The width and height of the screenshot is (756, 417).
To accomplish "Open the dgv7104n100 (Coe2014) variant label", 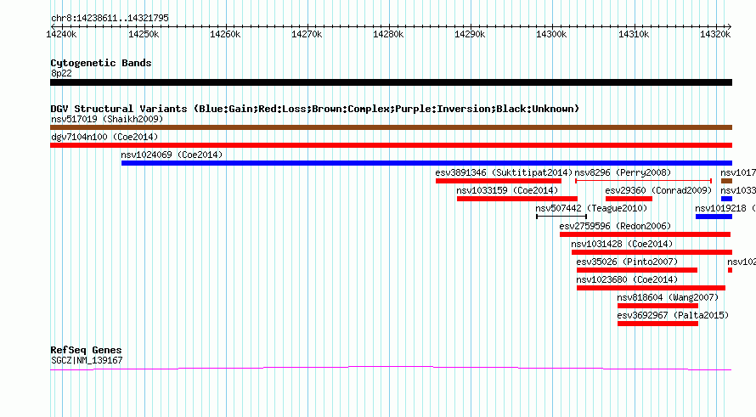I will [104, 137].
